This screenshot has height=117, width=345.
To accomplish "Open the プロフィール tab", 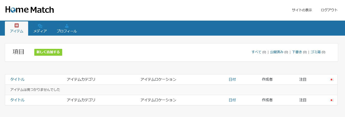I will click(x=67, y=28).
